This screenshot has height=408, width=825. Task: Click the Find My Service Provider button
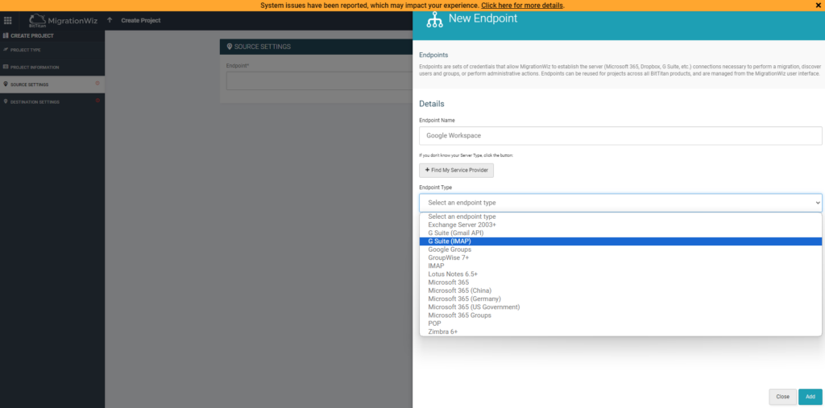coord(456,171)
